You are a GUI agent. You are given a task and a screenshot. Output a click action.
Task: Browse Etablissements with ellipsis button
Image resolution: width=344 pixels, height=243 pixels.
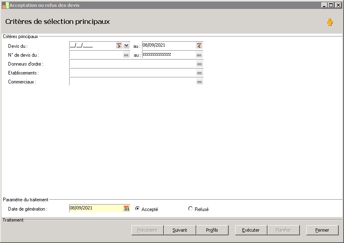coord(200,72)
